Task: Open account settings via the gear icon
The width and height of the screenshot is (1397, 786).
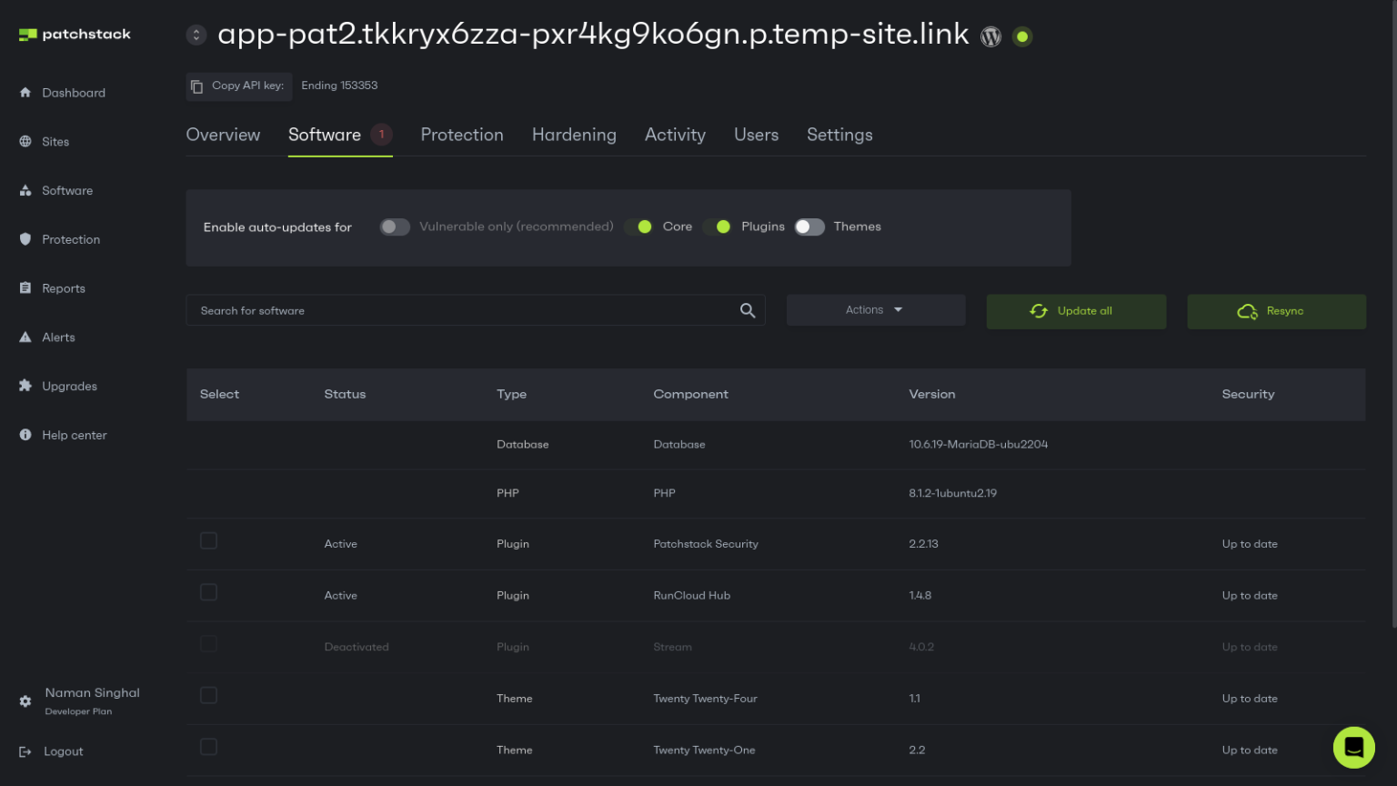Action: coord(25,700)
